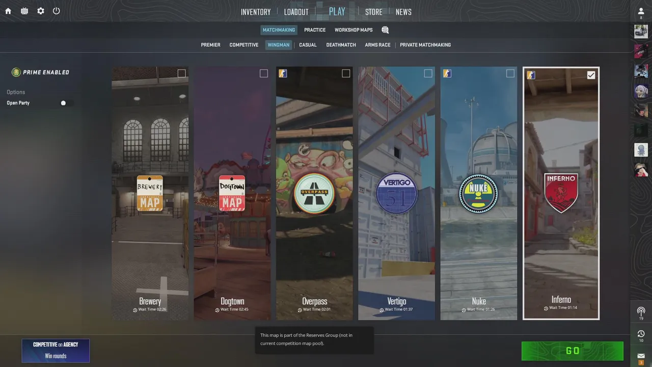The image size is (652, 367).
Task: Click the Nuke map emblem
Action: point(478,194)
